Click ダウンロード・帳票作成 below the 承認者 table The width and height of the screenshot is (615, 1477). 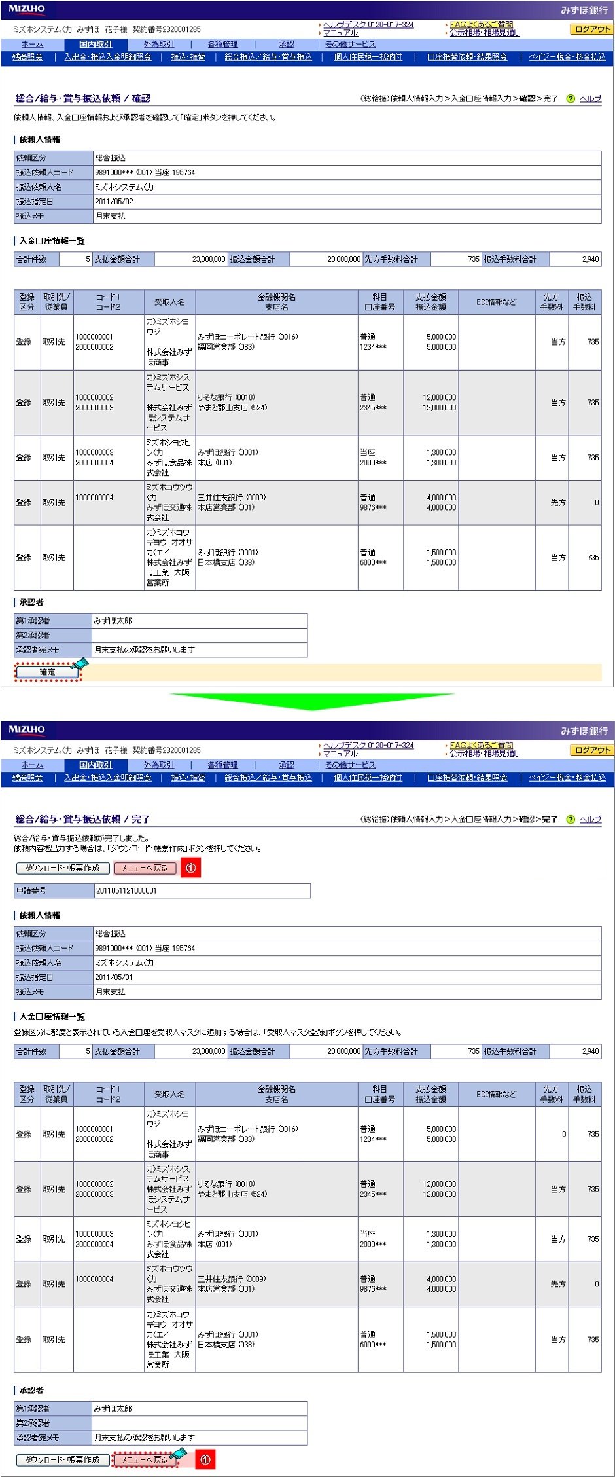point(63,1460)
